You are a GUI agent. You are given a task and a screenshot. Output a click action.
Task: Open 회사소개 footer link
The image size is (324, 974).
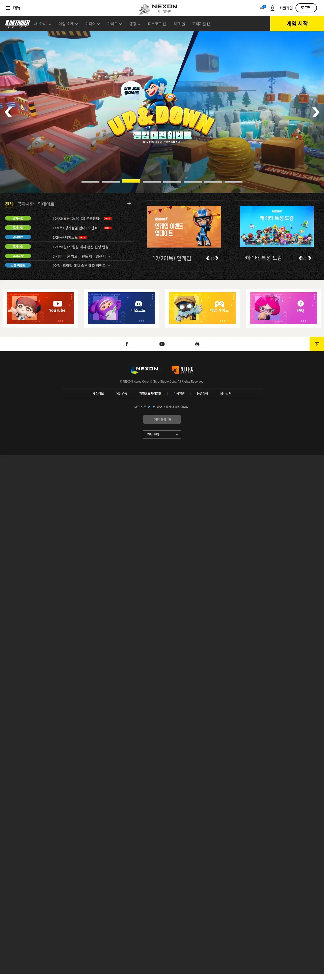click(226, 394)
